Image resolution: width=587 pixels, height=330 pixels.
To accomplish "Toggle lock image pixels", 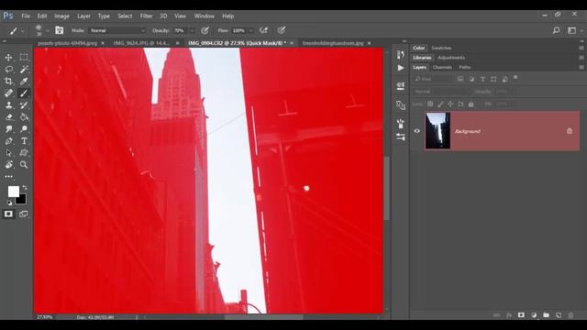I will pyautogui.click(x=440, y=104).
